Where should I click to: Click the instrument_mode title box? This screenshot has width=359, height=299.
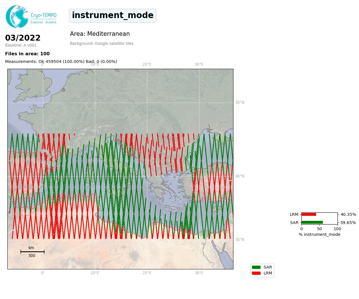(x=113, y=16)
